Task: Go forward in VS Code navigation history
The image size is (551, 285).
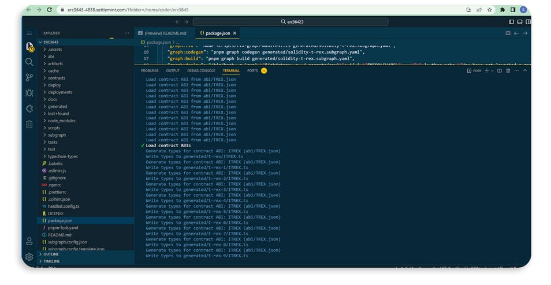Action: (186, 22)
